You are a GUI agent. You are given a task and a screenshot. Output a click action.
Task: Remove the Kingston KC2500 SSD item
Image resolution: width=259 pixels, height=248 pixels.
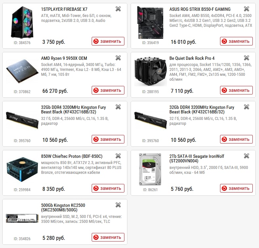point(118,205)
